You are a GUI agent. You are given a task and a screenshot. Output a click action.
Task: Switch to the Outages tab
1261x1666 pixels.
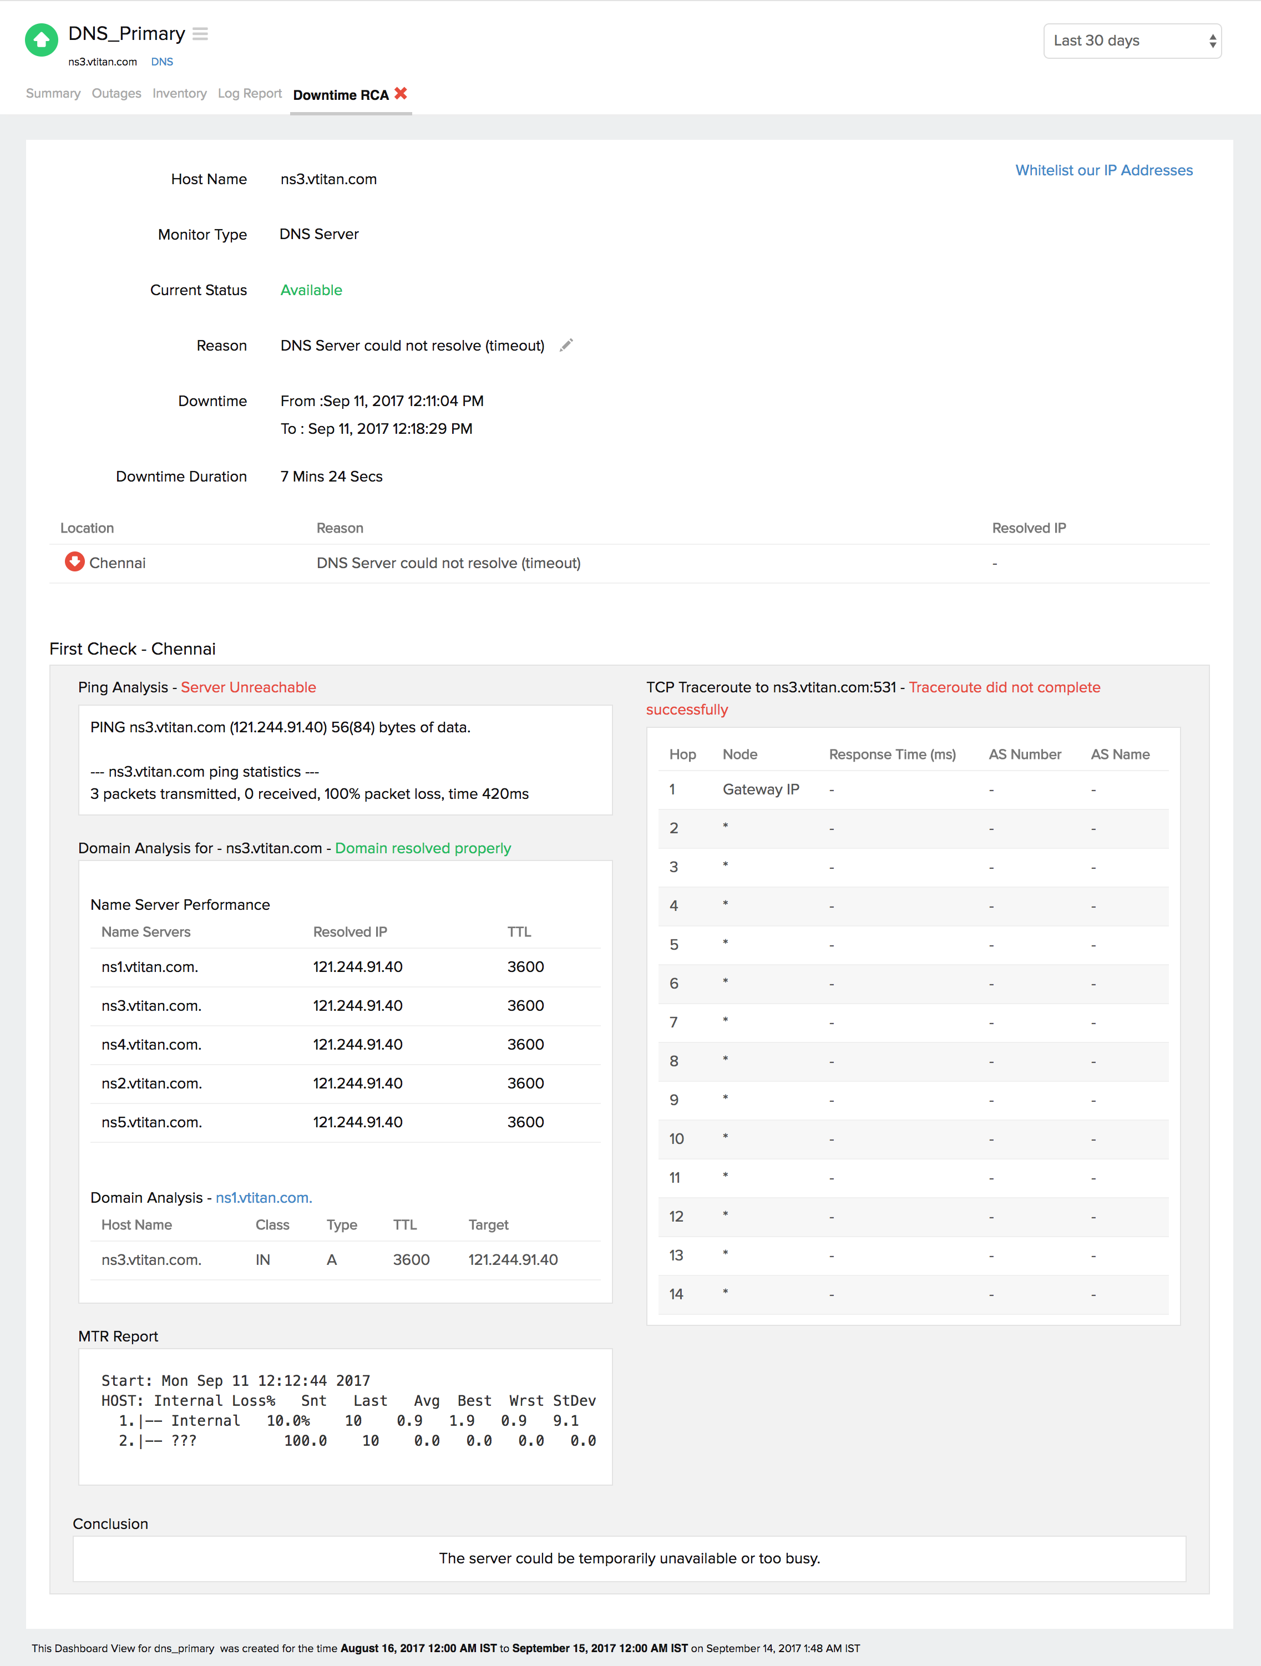coord(116,93)
